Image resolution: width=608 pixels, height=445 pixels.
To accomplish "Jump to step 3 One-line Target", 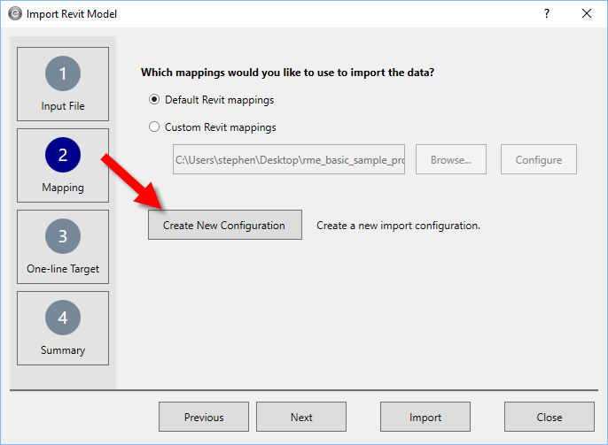I will (x=63, y=247).
